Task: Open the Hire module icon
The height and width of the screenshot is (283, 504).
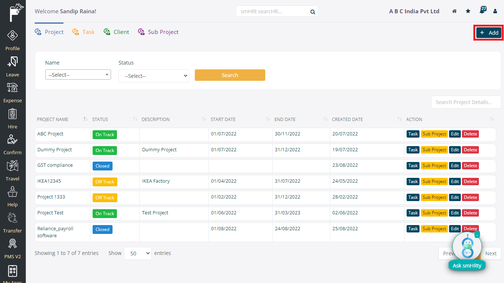Action: coord(13,114)
